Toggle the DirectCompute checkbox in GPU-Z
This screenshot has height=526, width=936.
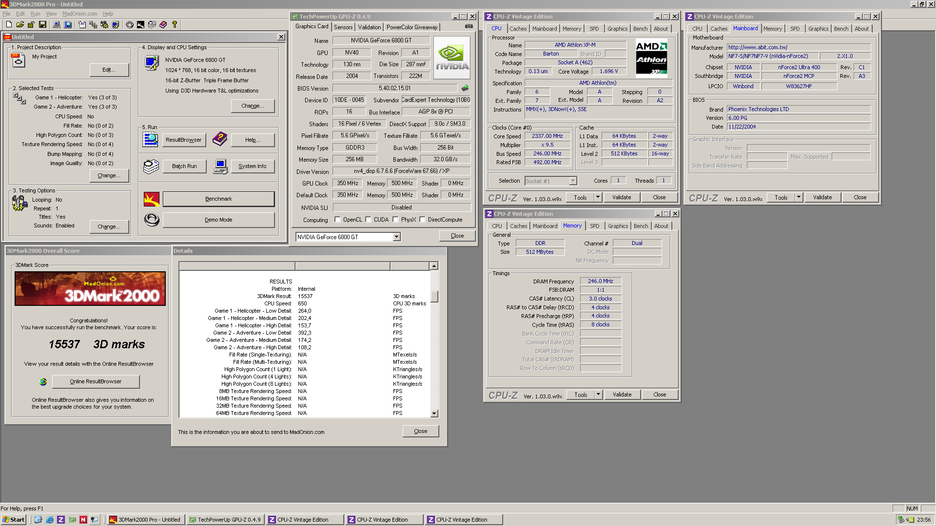click(x=422, y=220)
